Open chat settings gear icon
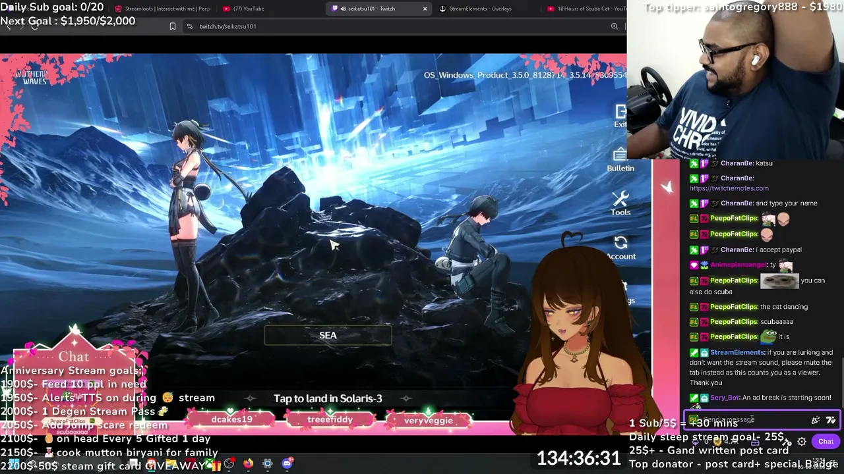Viewport: 844px width, 474px height. coord(802,442)
